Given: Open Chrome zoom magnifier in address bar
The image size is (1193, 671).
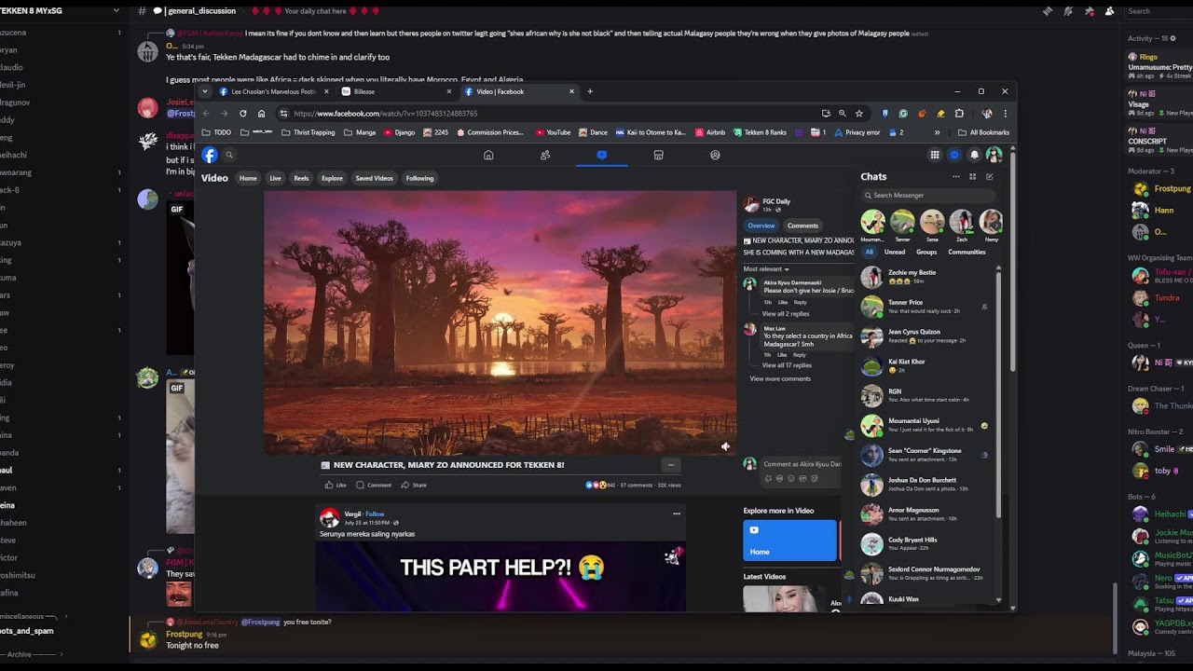Looking at the screenshot, I should 843,114.
